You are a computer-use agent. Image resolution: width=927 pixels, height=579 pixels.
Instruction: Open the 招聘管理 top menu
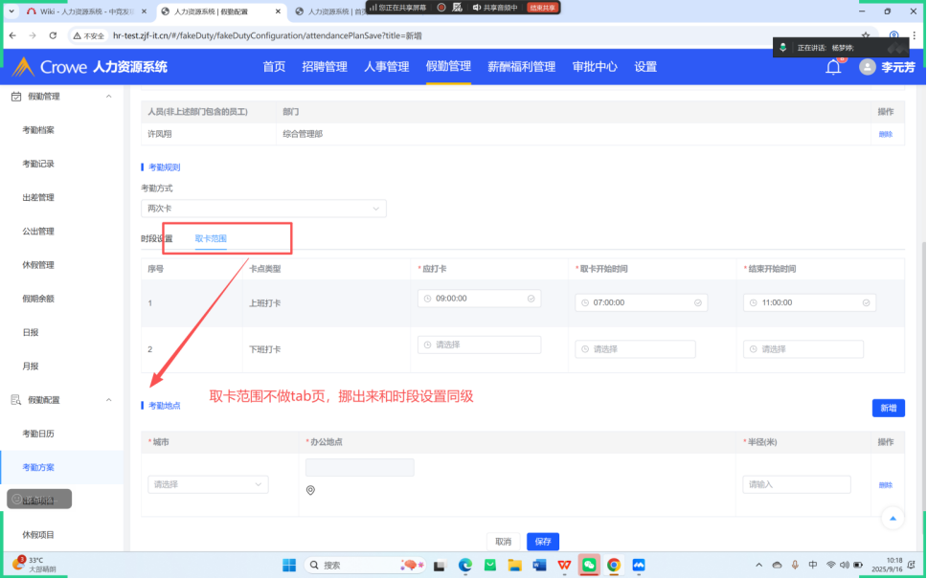coord(325,67)
